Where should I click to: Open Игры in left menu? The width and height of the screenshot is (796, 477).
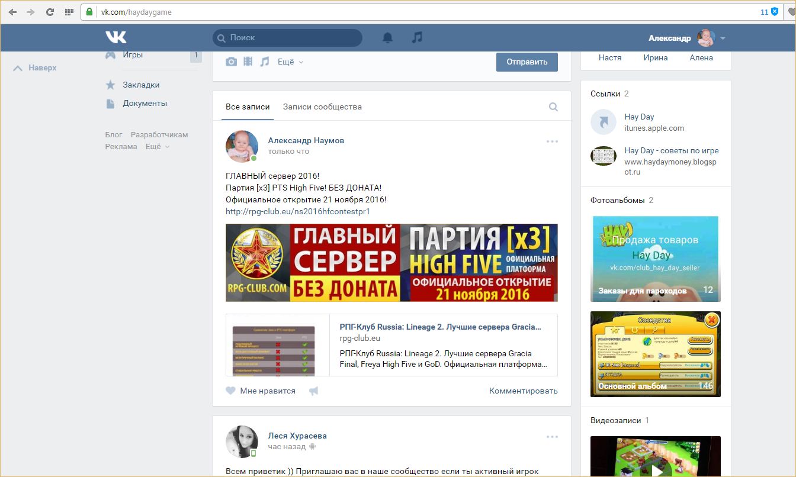133,54
